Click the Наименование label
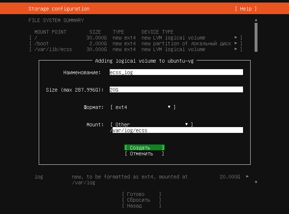 pos(82,72)
